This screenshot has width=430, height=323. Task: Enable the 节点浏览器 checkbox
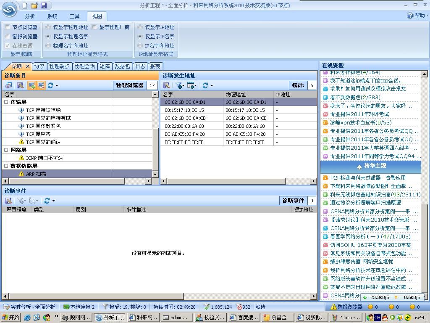click(8, 27)
